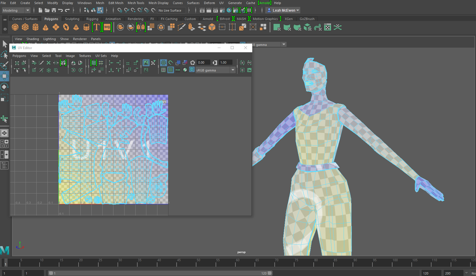The width and height of the screenshot is (476, 276).
Task: Create a polygon cube from the shelf
Action: pos(25,27)
